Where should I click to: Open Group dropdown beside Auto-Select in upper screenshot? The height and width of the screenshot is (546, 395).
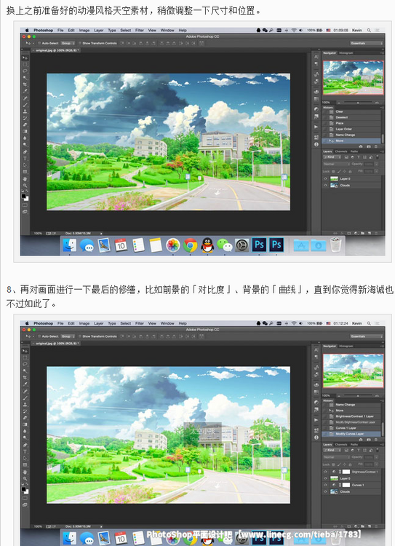pos(68,43)
